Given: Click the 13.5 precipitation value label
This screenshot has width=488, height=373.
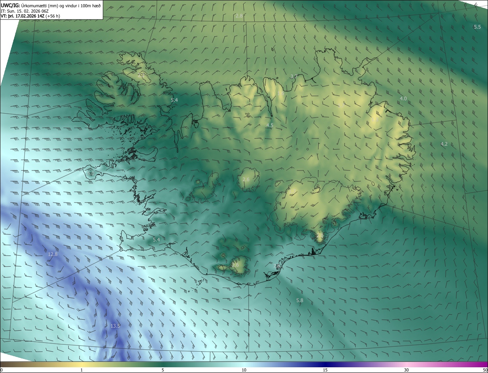Looking at the screenshot, I should 115,326.
